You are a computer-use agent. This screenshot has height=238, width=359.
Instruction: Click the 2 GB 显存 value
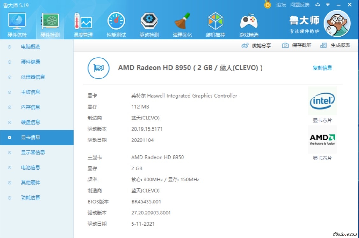tap(137, 168)
